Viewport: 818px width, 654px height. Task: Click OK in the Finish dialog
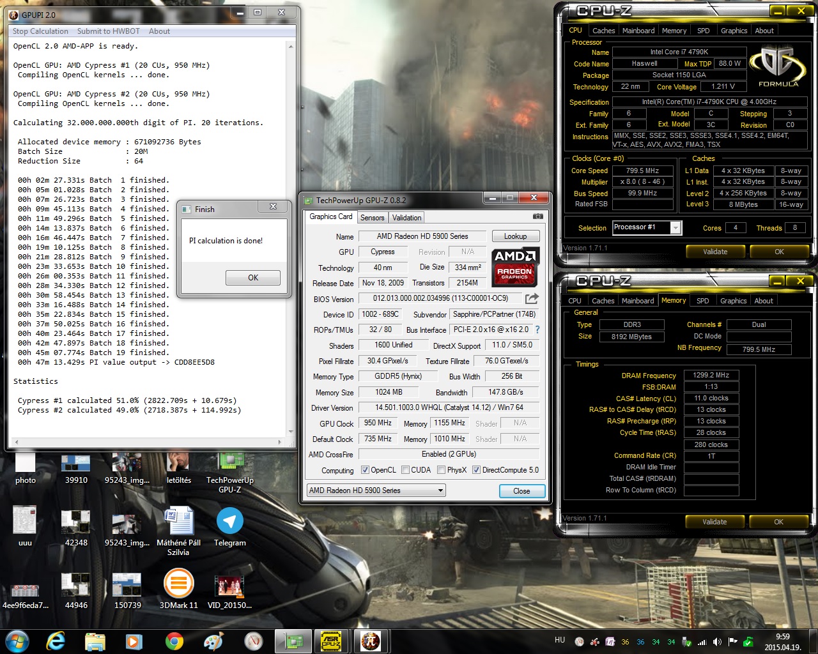(x=253, y=278)
